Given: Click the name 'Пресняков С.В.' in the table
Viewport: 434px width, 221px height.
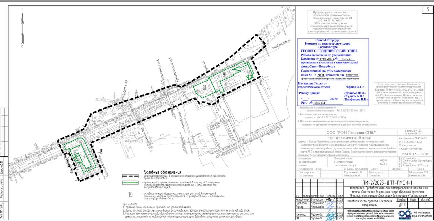Looking at the screenshot, I should [353, 172].
